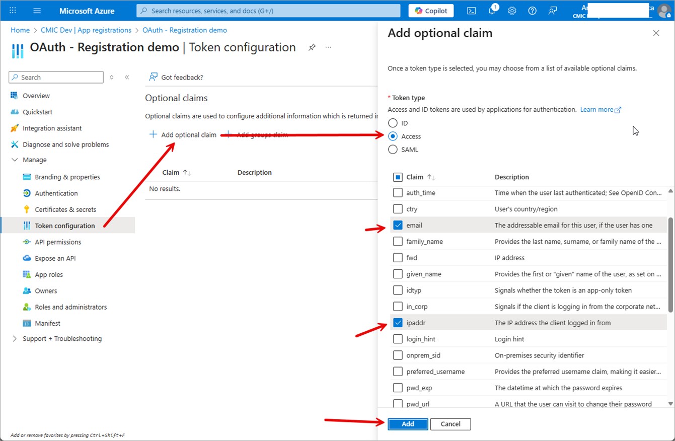Screen dimensions: 675x441
Task: Pin the Token configuration page
Action: click(x=312, y=47)
